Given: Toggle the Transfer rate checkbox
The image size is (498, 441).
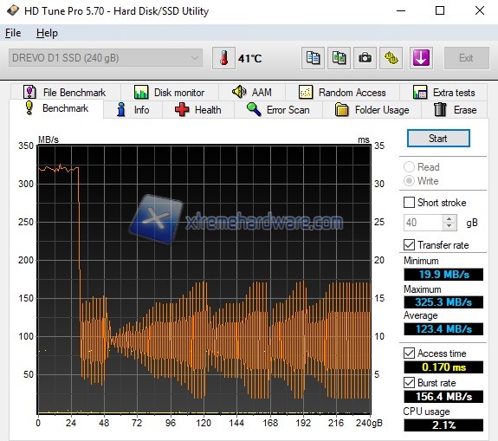Looking at the screenshot, I should [409, 245].
